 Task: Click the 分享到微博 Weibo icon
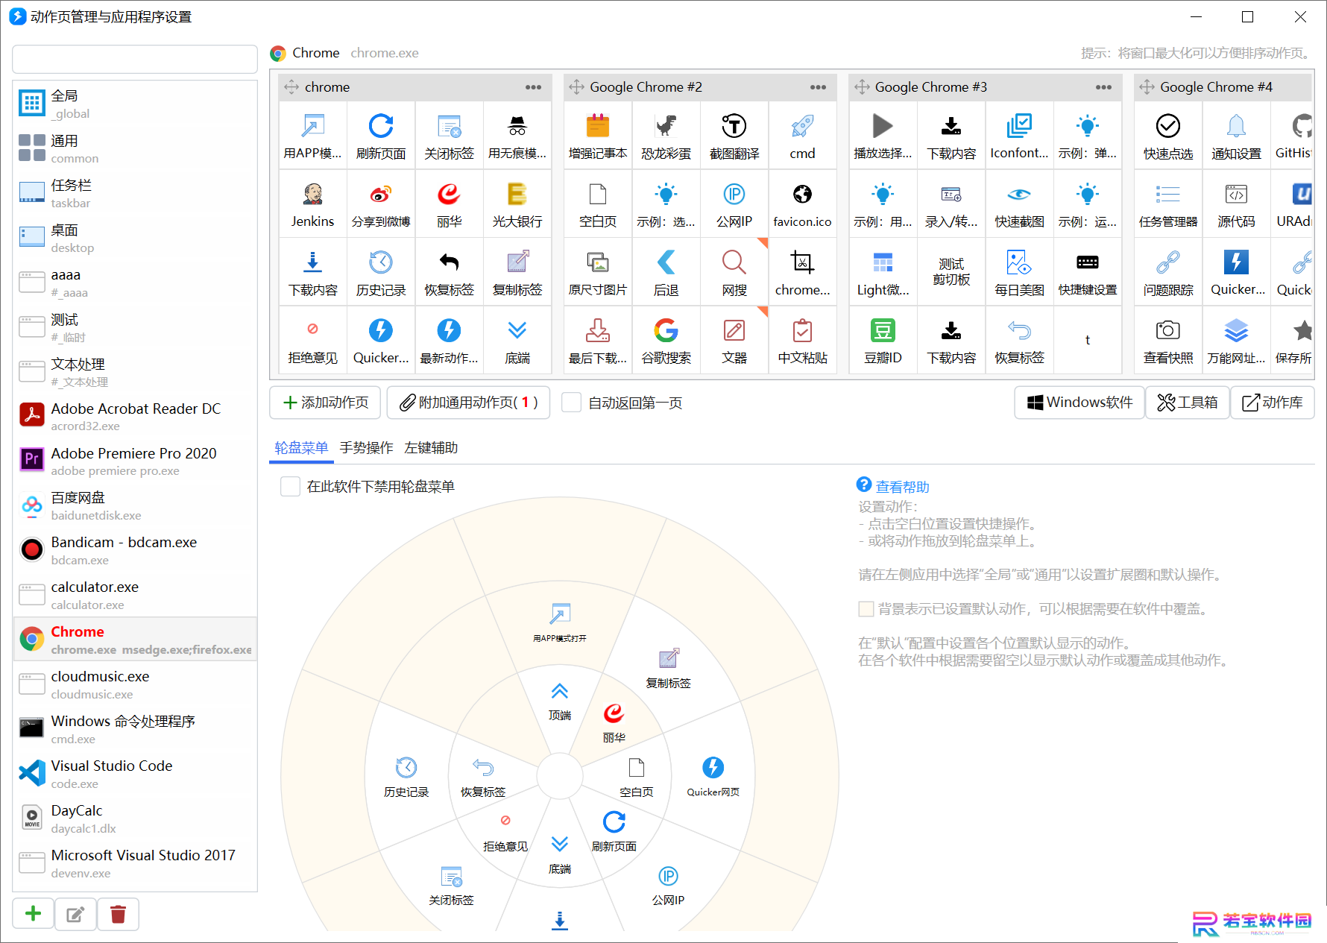click(x=381, y=194)
